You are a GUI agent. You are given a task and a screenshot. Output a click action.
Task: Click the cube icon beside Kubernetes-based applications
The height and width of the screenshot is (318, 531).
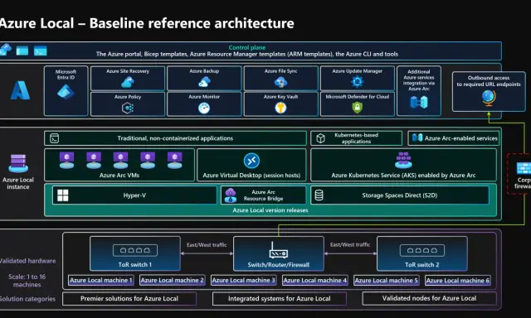coord(320,138)
